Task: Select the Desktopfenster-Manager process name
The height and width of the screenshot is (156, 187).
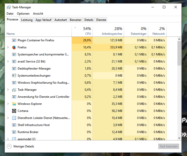Action: coord(34,69)
